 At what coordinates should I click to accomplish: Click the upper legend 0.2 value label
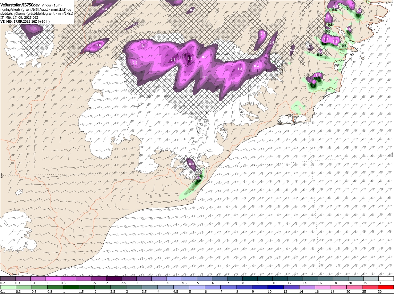pos(2,283)
